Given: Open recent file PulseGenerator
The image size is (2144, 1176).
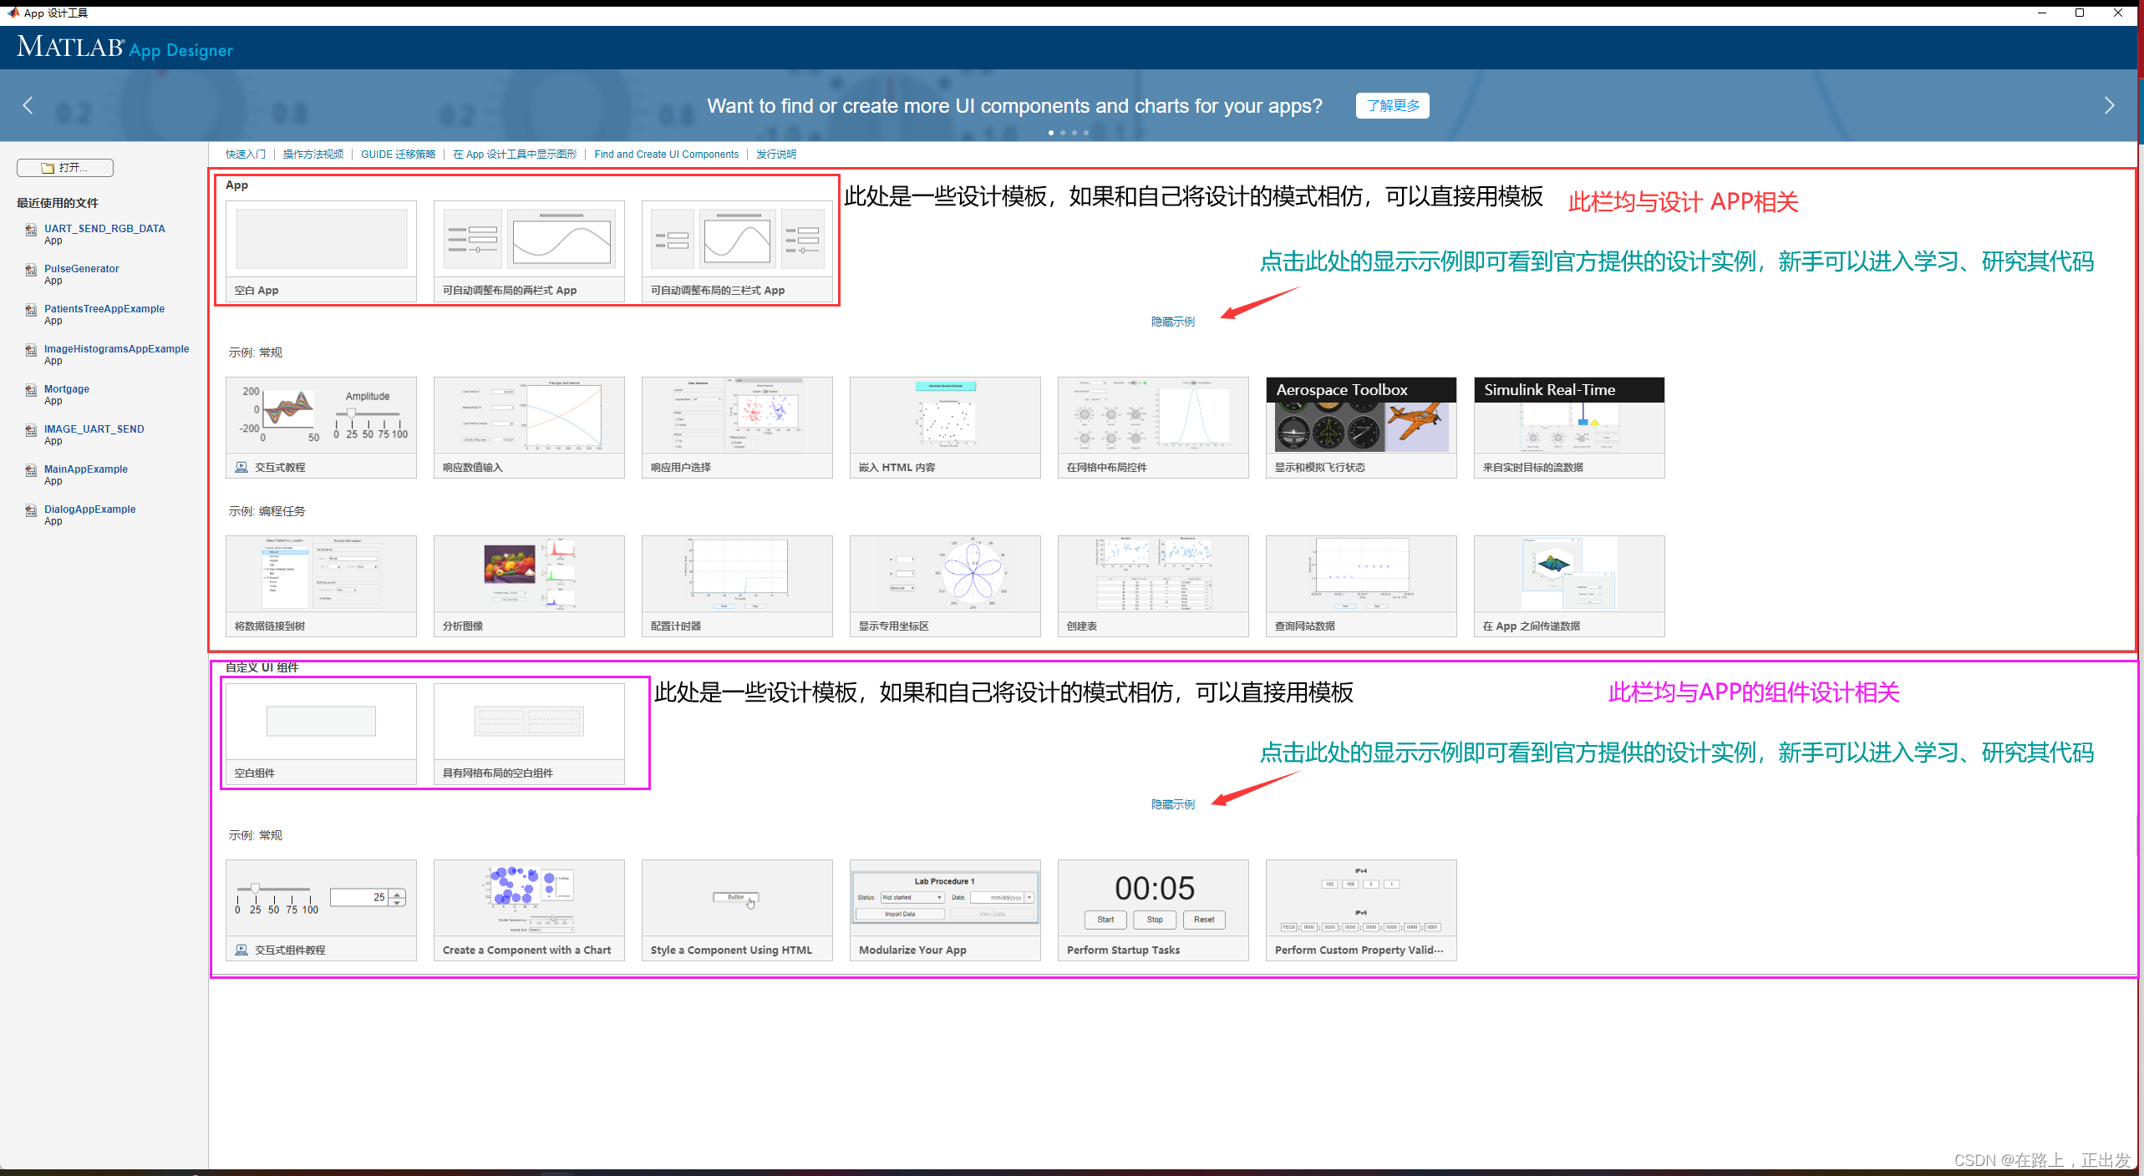Looking at the screenshot, I should [x=82, y=269].
